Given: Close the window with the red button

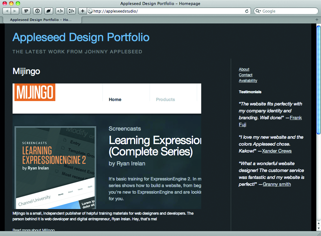Looking at the screenshot, I should [x=4, y=3].
